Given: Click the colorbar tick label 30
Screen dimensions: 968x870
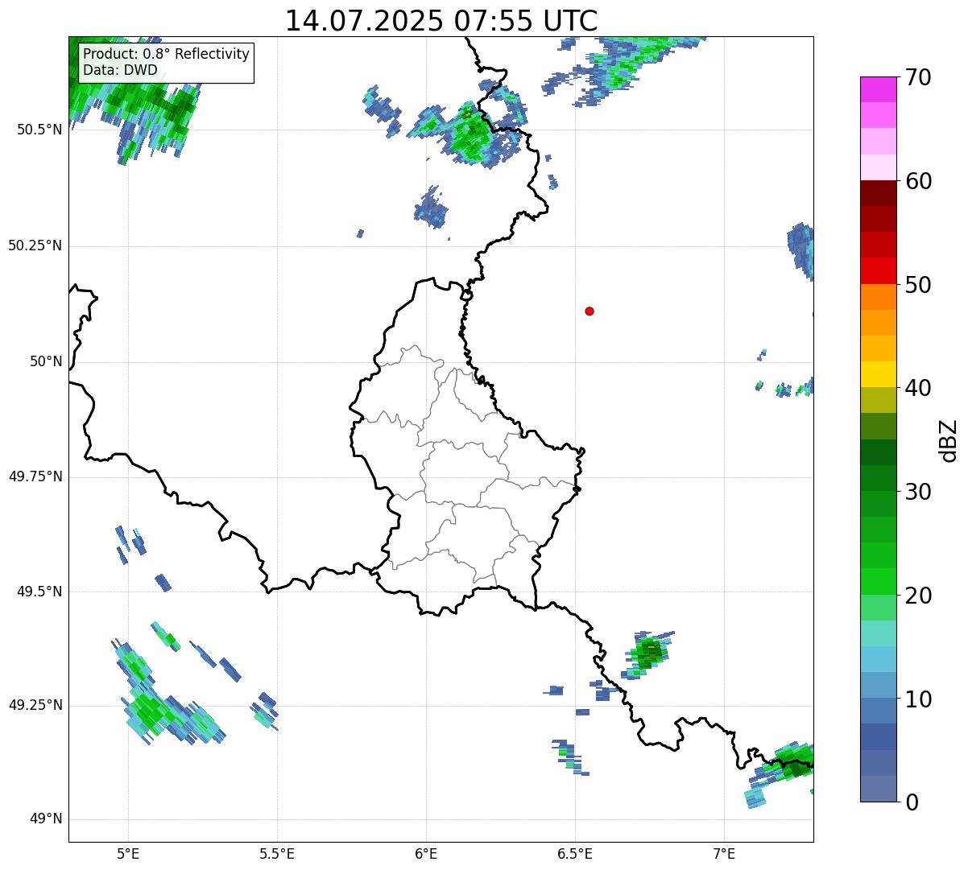Looking at the screenshot, I should 918,492.
